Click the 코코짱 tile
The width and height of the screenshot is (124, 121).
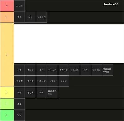(x=20, y=81)
